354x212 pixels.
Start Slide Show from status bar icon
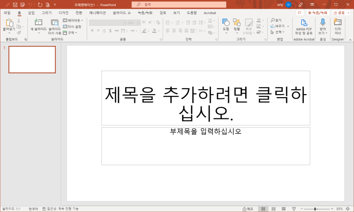pyautogui.click(x=294, y=209)
